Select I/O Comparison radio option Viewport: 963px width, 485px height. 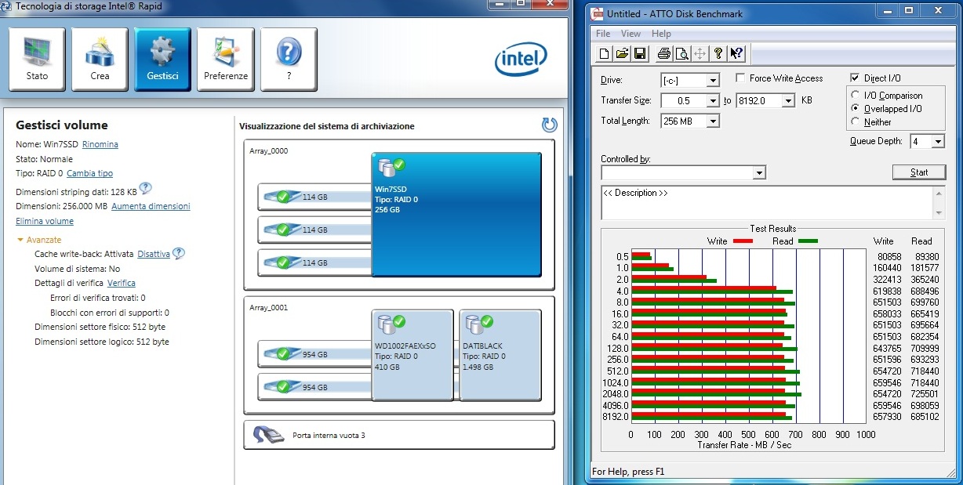[856, 96]
